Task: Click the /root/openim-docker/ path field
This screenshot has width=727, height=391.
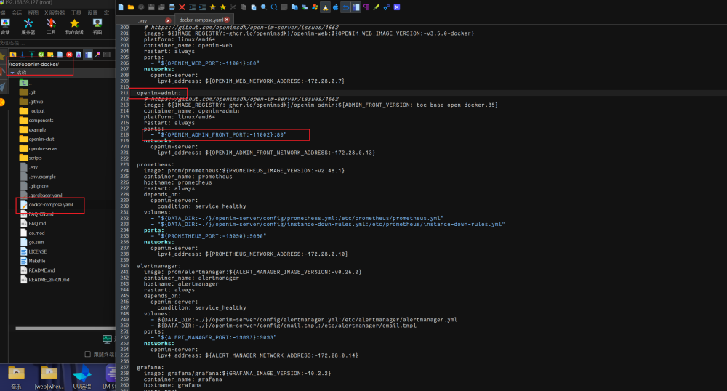Action: coord(39,65)
